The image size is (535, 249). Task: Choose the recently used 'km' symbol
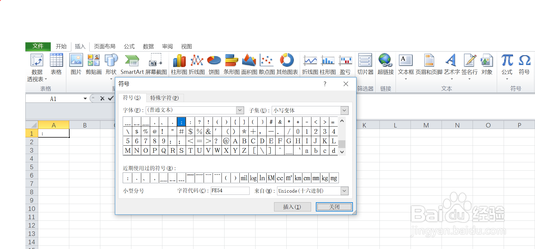298,178
